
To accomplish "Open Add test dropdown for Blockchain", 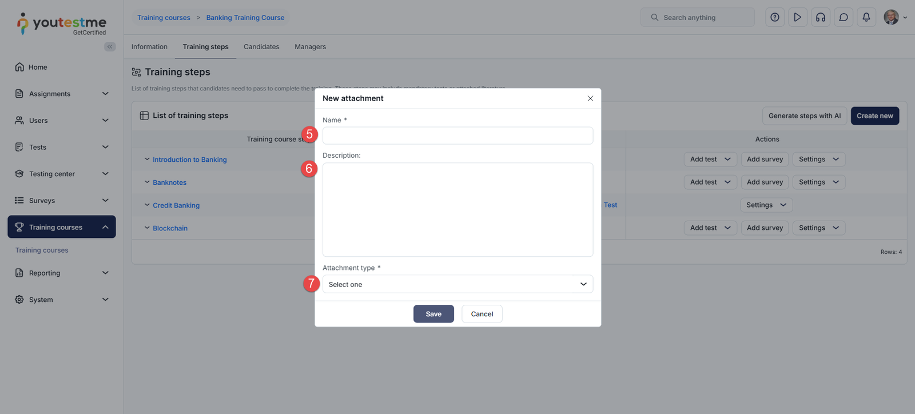I will click(x=710, y=228).
